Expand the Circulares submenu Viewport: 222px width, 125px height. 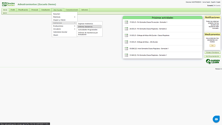[x=64, y=29]
